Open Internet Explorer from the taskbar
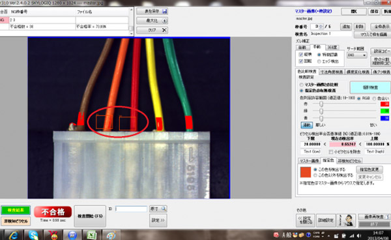The image size is (391, 240). tap(13, 235)
